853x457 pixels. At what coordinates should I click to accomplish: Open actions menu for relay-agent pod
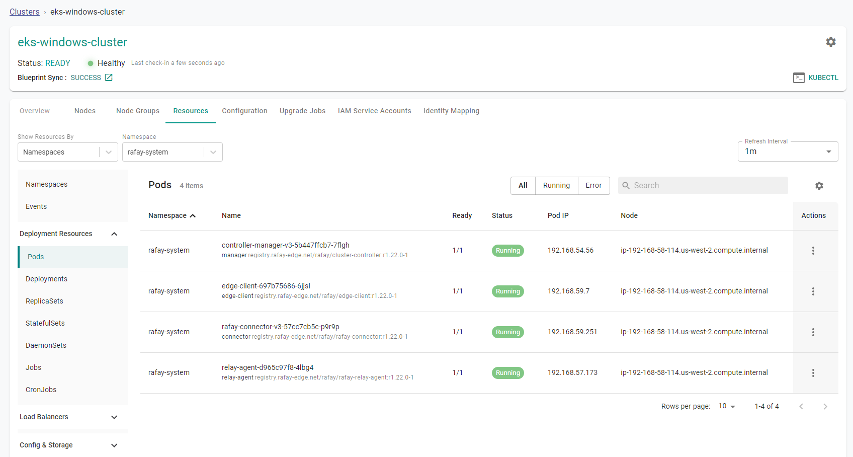(813, 373)
